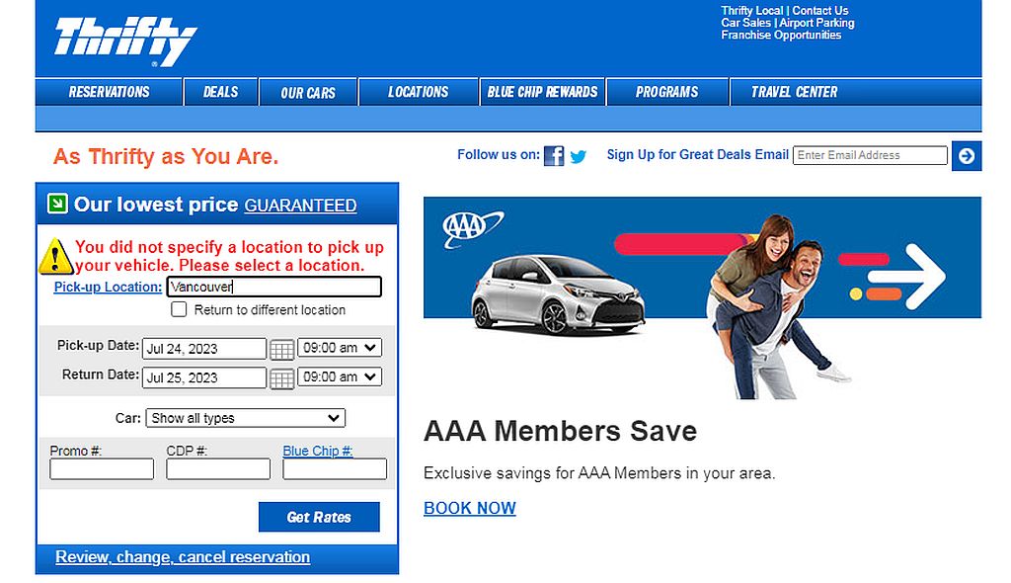Click the Get Rates button
1011x583 pixels.
pyautogui.click(x=319, y=517)
